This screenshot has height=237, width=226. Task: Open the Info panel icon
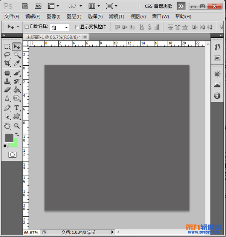click(217, 96)
